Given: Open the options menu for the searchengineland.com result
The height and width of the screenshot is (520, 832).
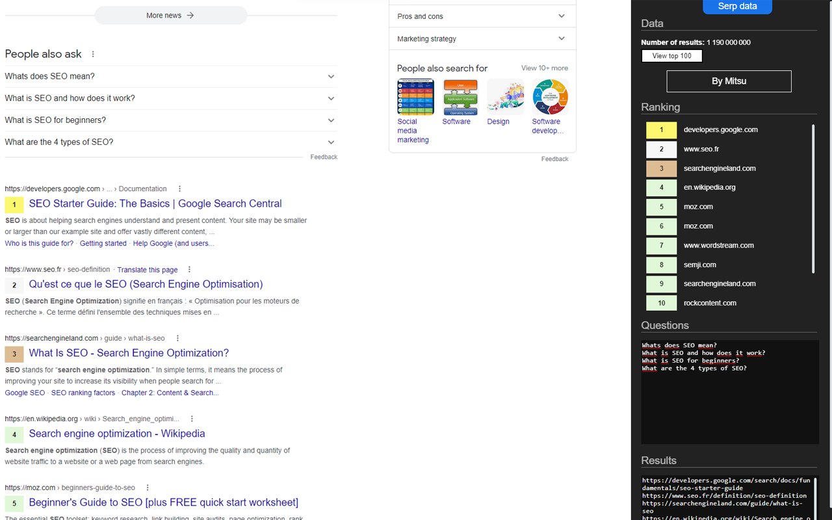Looking at the screenshot, I should 177,338.
